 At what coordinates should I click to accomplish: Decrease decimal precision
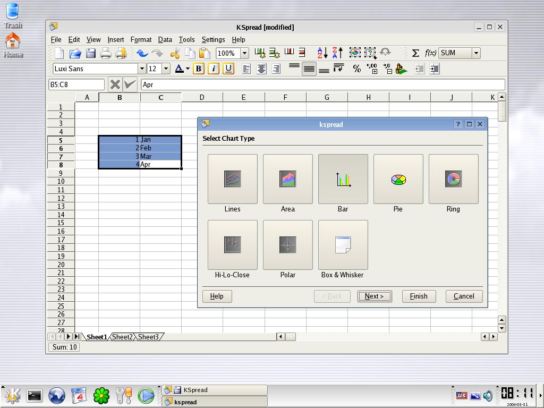pyautogui.click(x=387, y=69)
